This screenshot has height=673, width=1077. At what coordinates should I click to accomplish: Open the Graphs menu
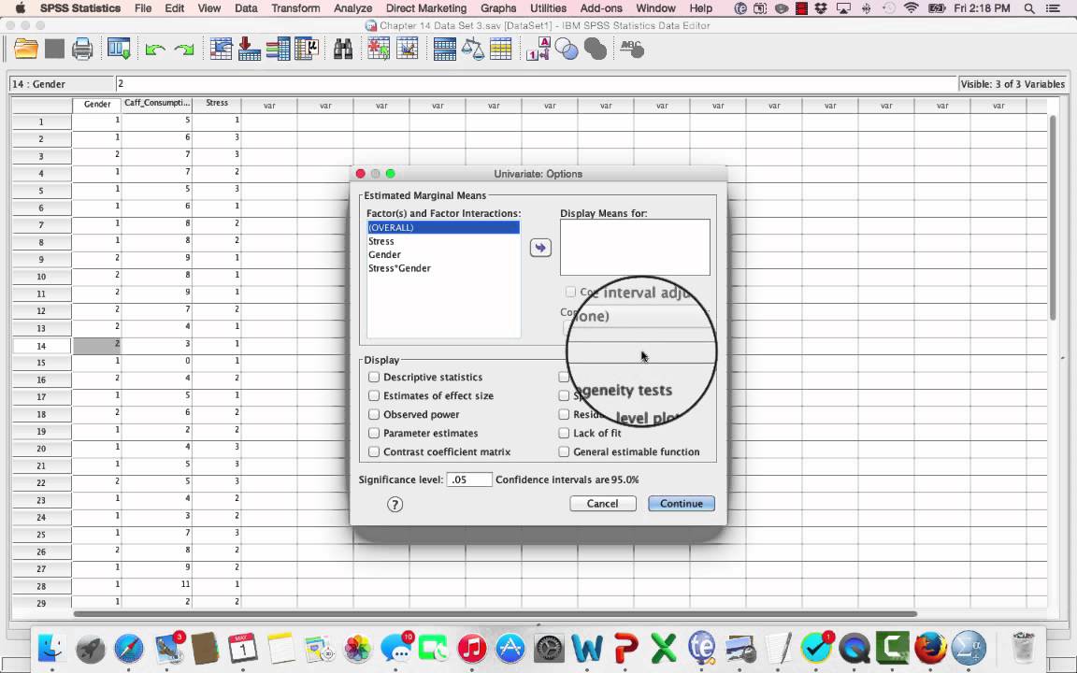click(498, 8)
